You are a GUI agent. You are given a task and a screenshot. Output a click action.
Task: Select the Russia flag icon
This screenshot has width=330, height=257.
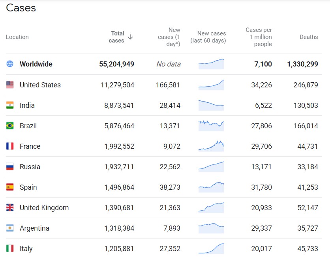[x=10, y=166]
